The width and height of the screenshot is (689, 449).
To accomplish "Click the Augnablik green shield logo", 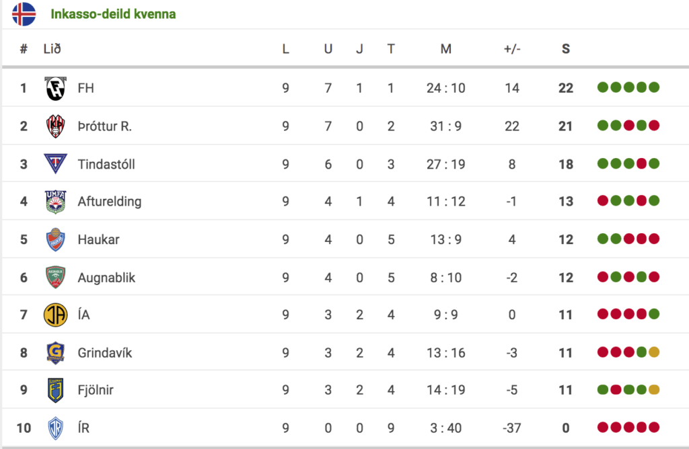I will click(55, 277).
